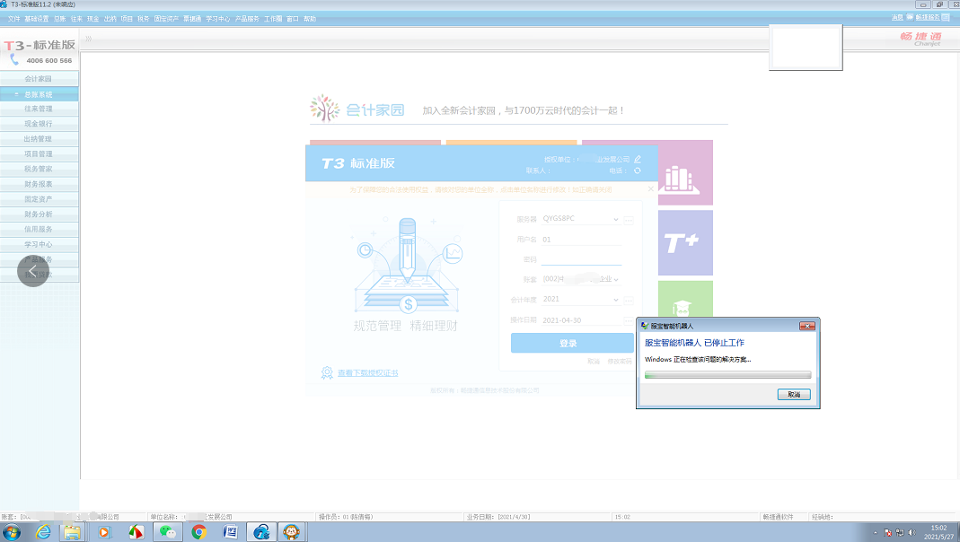The width and height of the screenshot is (960, 542).
Task: Open Google Chrome from the taskbar
Action: pos(198,532)
